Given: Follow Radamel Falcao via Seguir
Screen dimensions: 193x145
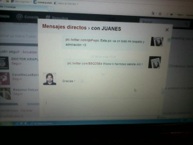Looking at the screenshot, I should point(18,94).
